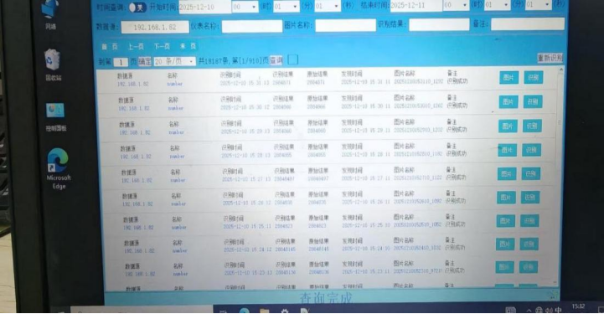The image size is (604, 314).
Task: Go to 首页 first page
Action: (x=110, y=47)
